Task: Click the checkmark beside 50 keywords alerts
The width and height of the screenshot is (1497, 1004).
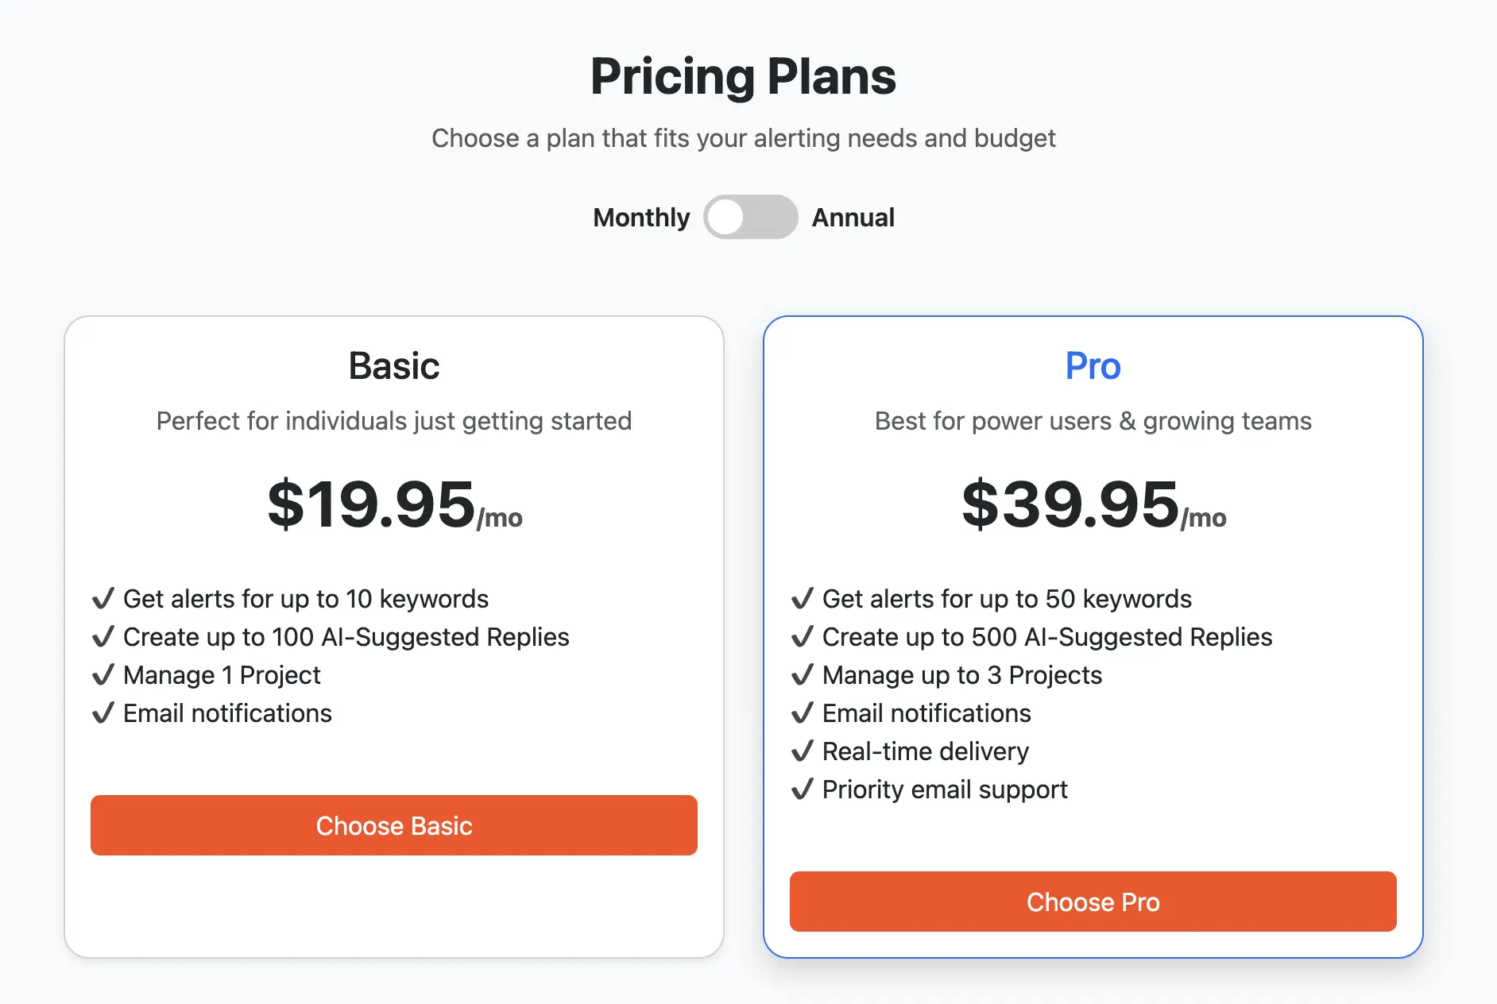Action: [803, 598]
